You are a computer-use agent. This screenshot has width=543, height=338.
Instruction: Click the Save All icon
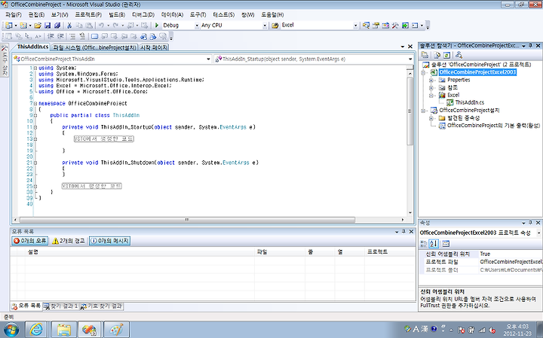(x=57, y=26)
